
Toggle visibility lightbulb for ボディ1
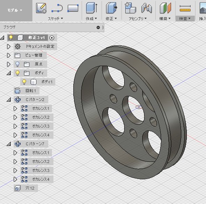click(24, 82)
